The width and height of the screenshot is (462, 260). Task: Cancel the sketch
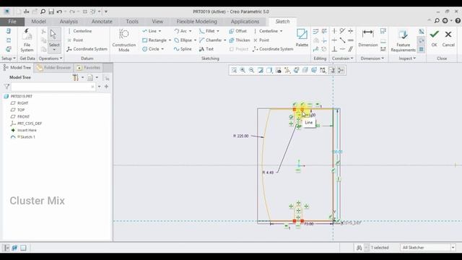pyautogui.click(x=448, y=38)
